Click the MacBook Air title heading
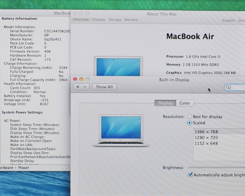 190,36
